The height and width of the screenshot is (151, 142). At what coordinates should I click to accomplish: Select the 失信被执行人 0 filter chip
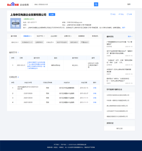point(27,42)
